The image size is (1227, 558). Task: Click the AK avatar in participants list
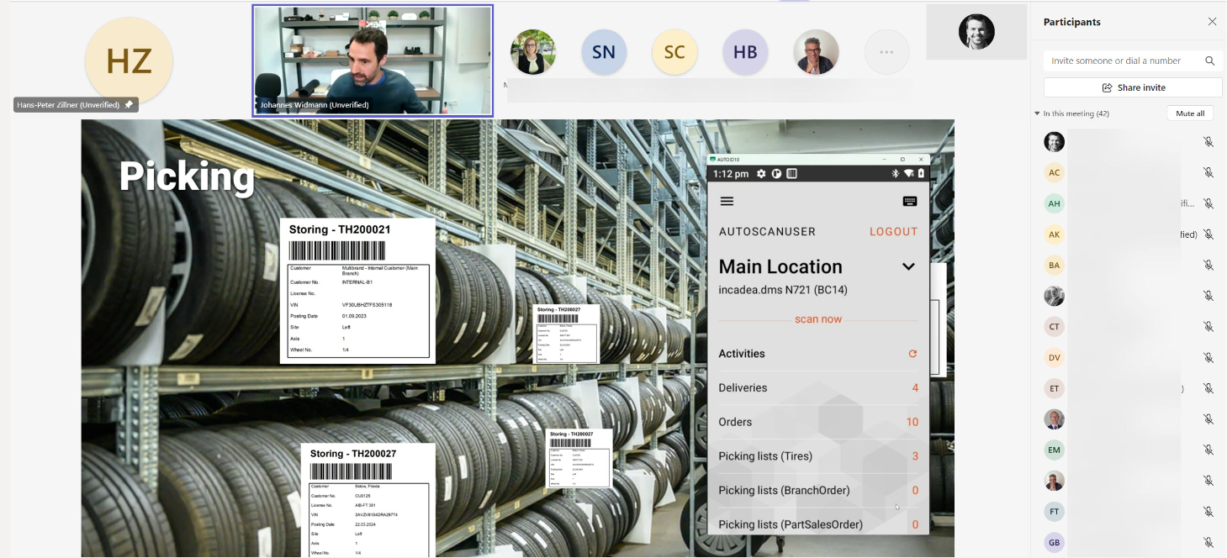(x=1055, y=234)
